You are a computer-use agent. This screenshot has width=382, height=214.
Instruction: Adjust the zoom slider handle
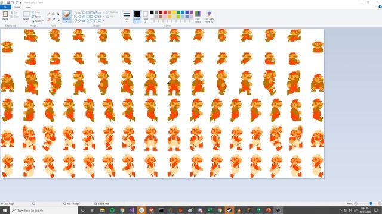click(x=371, y=204)
